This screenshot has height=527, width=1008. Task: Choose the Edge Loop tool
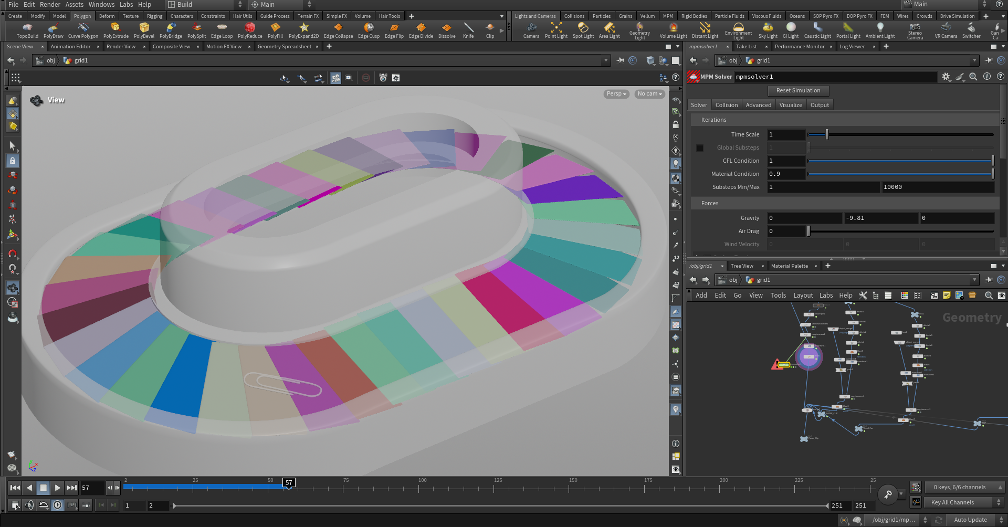tap(222, 30)
